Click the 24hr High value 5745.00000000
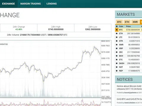The width and height of the screenshot is (142, 106). (x=56, y=29)
